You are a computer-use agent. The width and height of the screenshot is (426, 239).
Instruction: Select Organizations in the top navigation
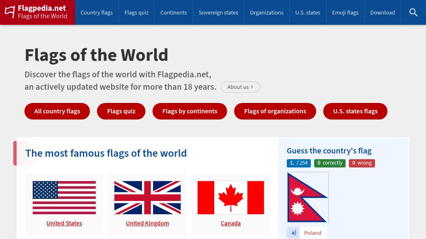[x=267, y=12]
